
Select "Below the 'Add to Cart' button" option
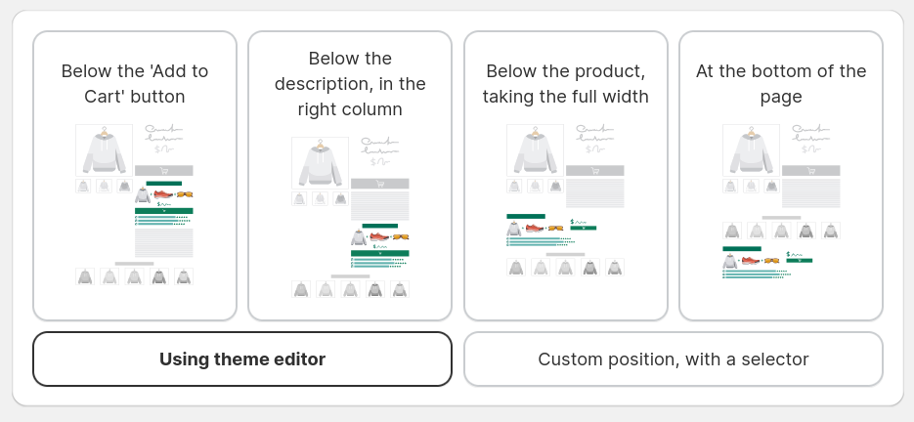click(135, 176)
